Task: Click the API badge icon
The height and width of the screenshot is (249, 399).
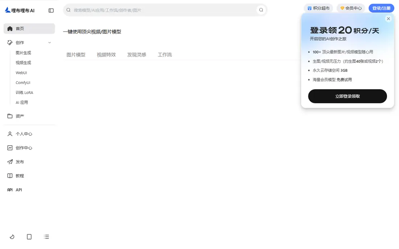Action: 10,190
